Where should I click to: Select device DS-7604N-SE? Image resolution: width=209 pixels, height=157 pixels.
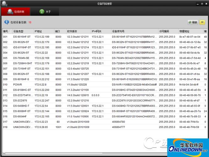point(21,58)
